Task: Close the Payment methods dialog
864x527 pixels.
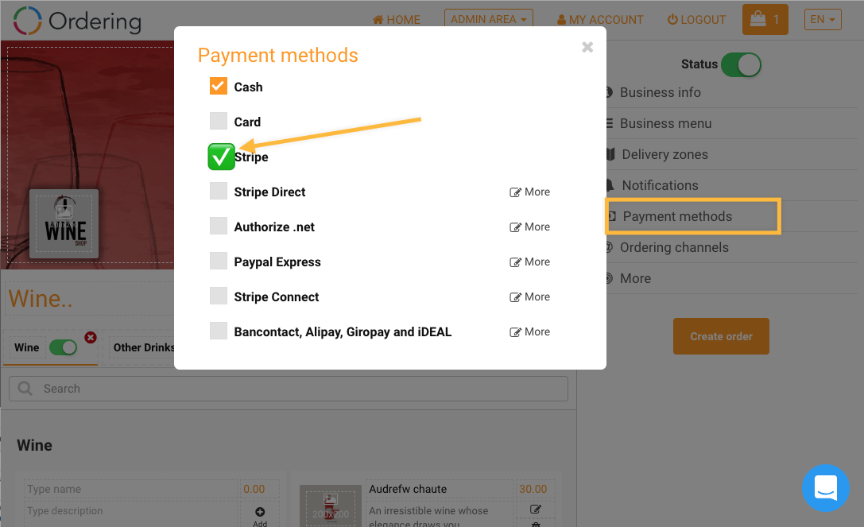Action: [x=587, y=47]
